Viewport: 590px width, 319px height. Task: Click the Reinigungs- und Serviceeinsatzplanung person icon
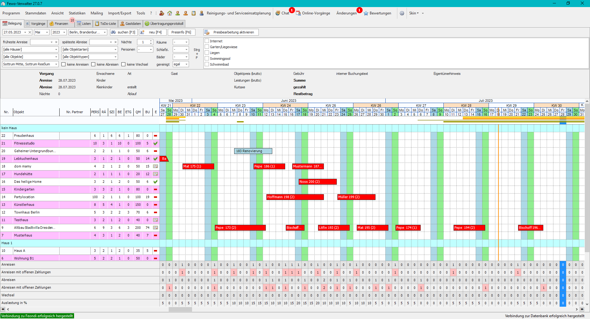tap(202, 13)
